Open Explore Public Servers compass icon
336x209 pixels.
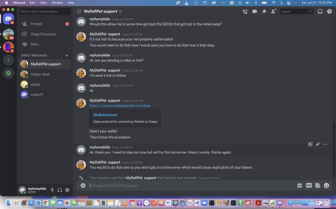click(8, 73)
